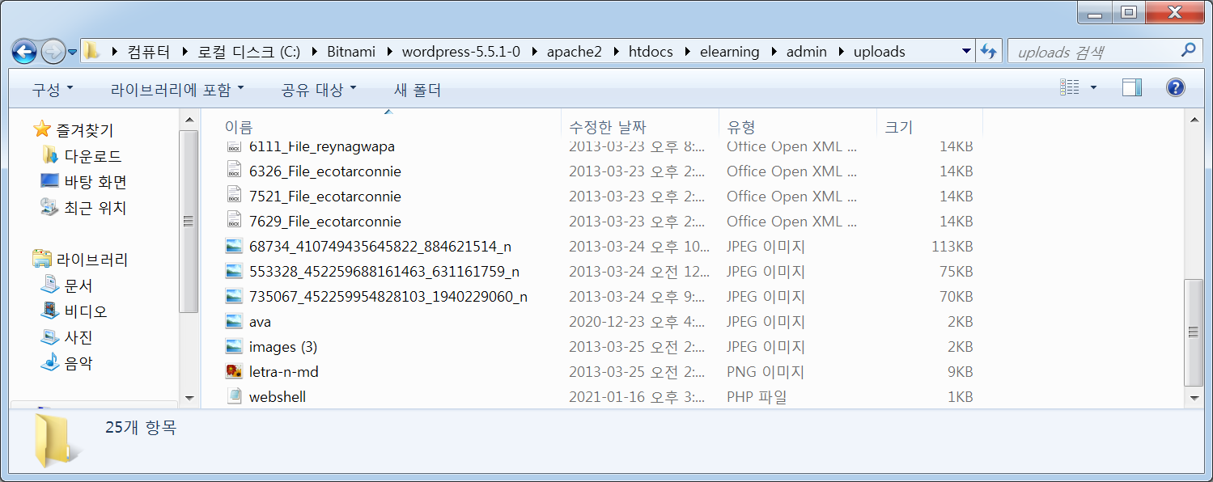Screen dimensions: 1213x482
Task: Select file name webshell
Action: [x=278, y=397]
